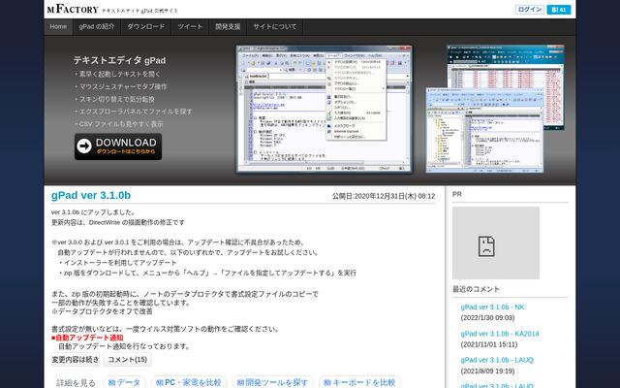
Task: Open the gPad ver 3.1.0b article title
Action: [x=91, y=196]
